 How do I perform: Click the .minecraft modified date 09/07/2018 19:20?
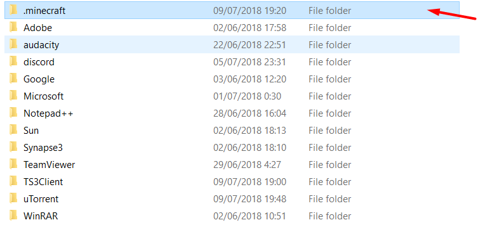[x=249, y=11]
